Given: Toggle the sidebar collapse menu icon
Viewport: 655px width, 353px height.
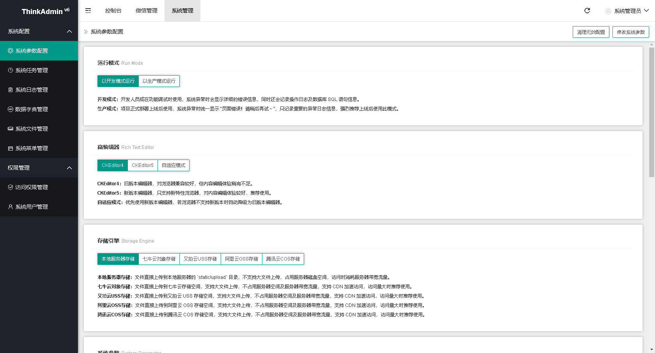Looking at the screenshot, I should [88, 11].
